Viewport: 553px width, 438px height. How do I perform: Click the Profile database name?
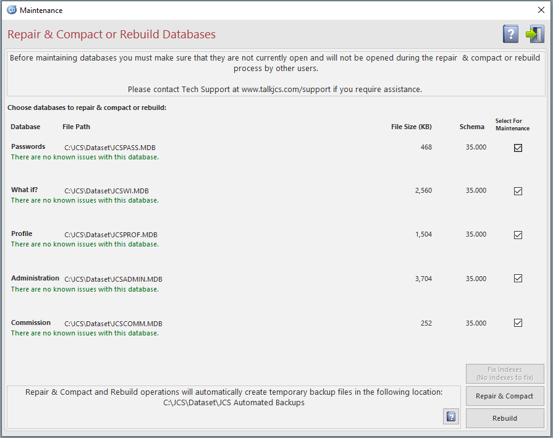pos(22,234)
